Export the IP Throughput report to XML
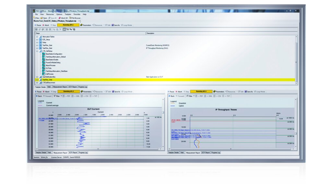 pos(208,96)
